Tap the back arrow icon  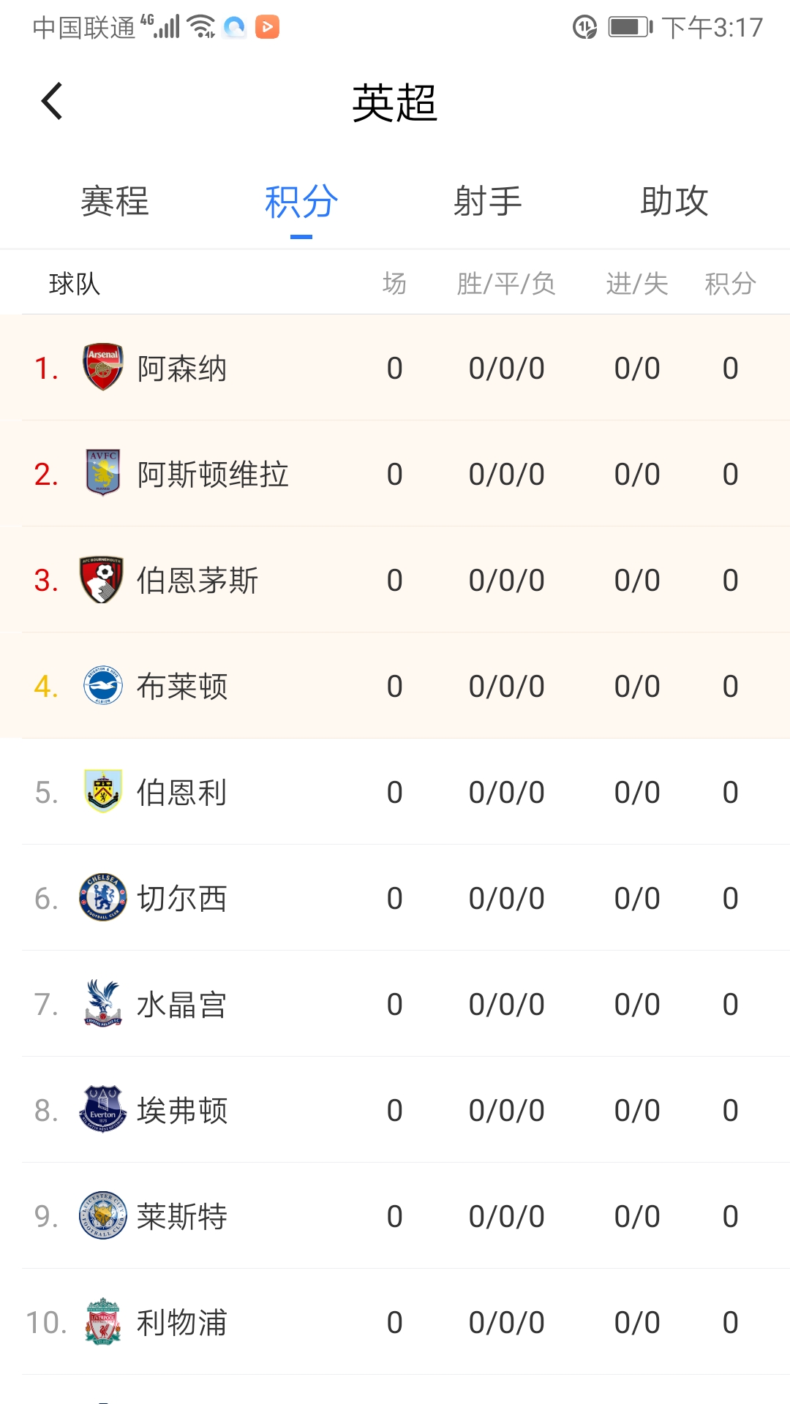53,102
